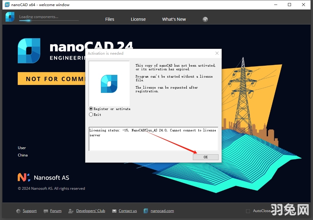Click the Loading components progress bar
The width and height of the screenshot is (313, 220).
49,20
